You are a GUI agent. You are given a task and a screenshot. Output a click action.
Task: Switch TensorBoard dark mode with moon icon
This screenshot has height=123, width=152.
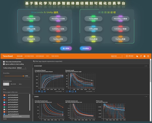pyautogui.click(x=137, y=56)
